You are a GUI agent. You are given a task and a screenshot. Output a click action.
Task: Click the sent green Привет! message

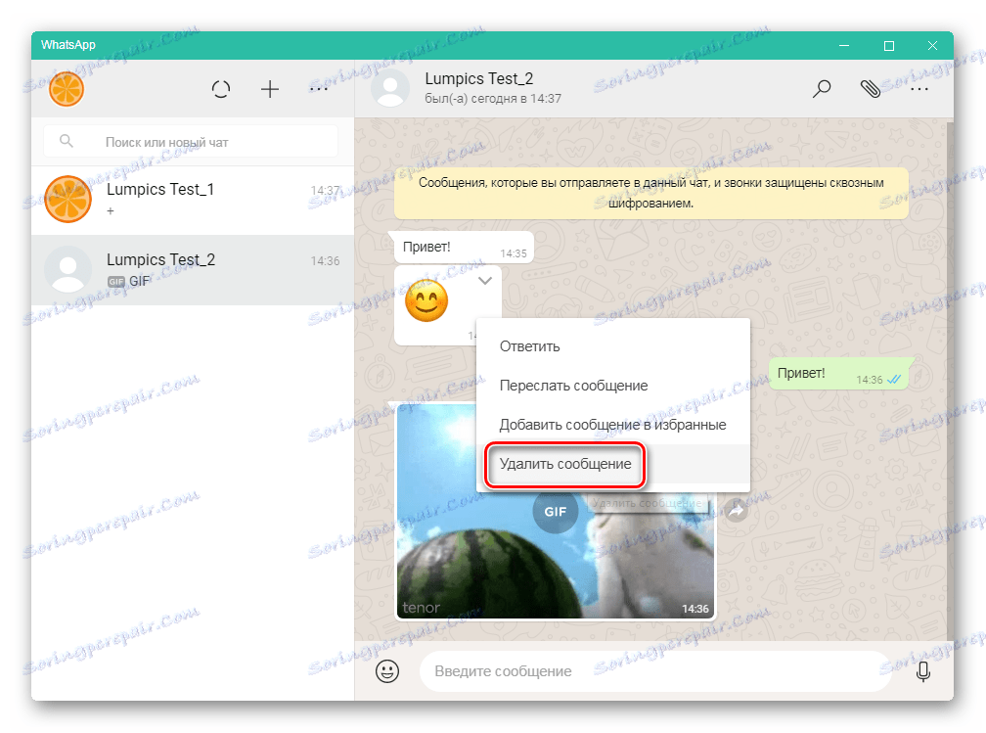839,374
